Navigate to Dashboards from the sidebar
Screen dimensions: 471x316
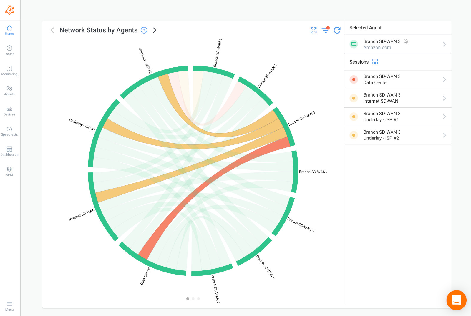(9, 151)
